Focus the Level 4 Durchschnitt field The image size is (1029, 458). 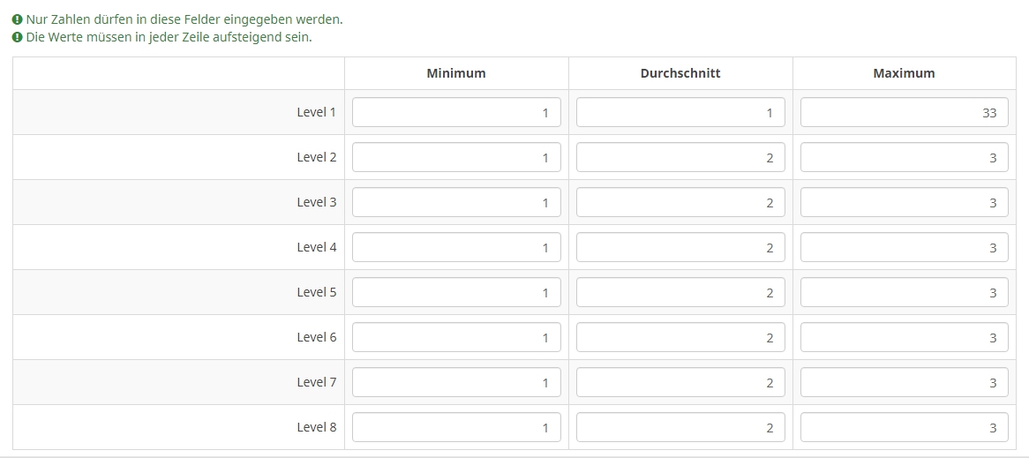(x=680, y=247)
